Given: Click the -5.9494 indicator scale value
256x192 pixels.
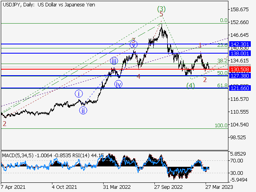Looking at the screenshot, I should 239,180.
